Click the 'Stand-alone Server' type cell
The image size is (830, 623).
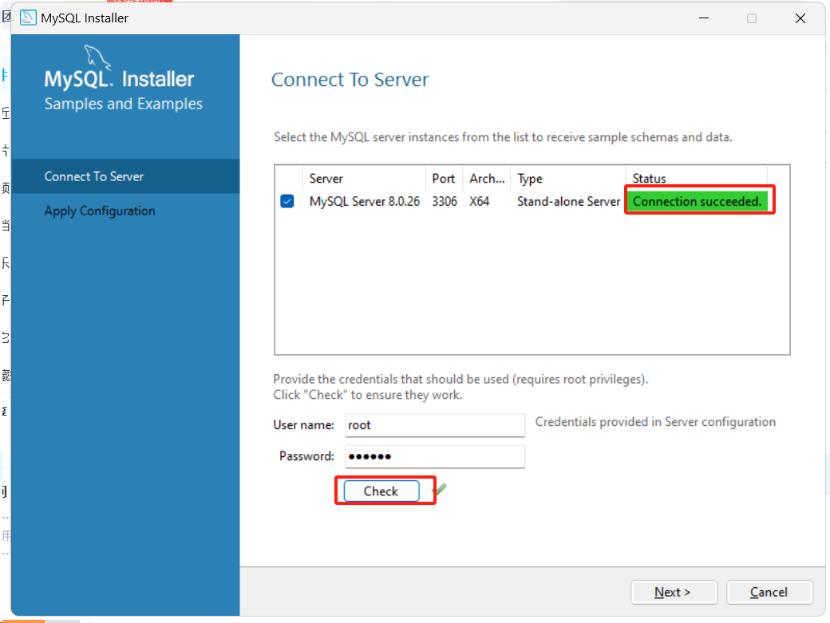coord(568,202)
